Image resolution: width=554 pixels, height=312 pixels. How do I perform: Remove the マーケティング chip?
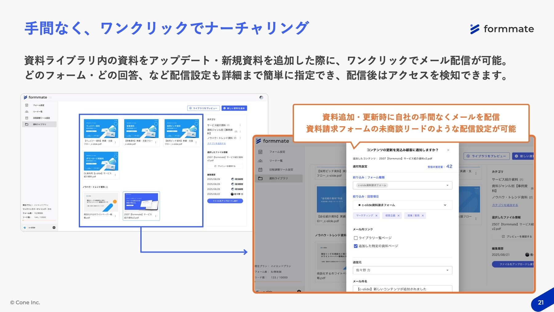coord(376,216)
